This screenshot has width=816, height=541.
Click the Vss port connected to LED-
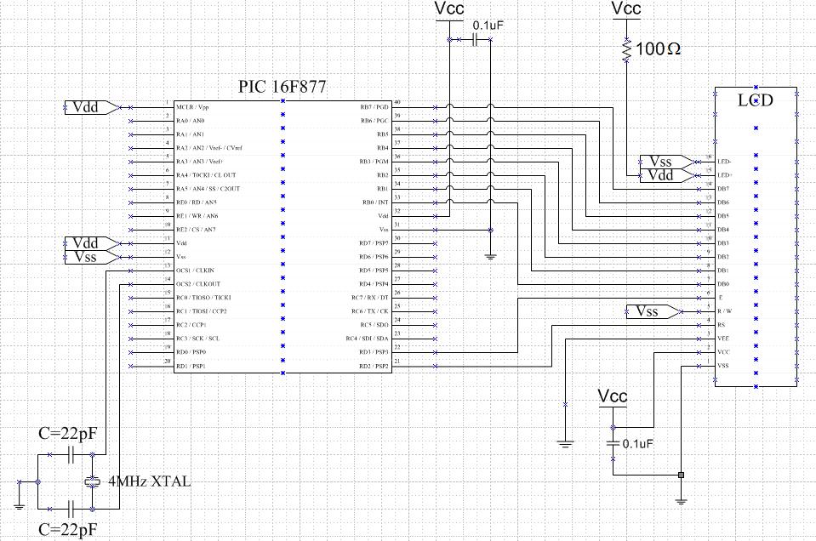click(666, 162)
